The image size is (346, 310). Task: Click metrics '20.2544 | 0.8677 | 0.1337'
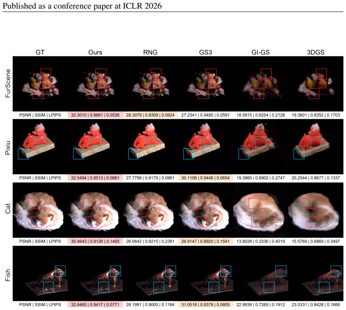click(x=316, y=178)
